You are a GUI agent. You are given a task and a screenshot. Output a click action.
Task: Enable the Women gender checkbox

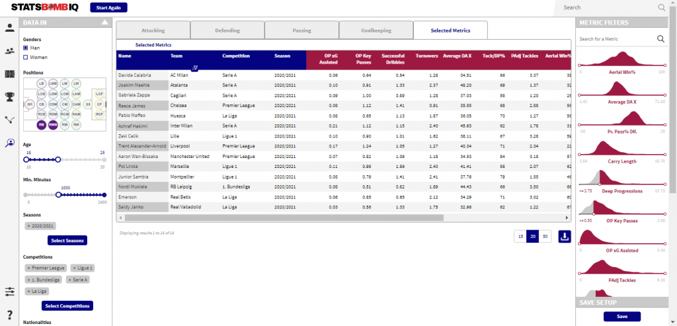point(26,57)
